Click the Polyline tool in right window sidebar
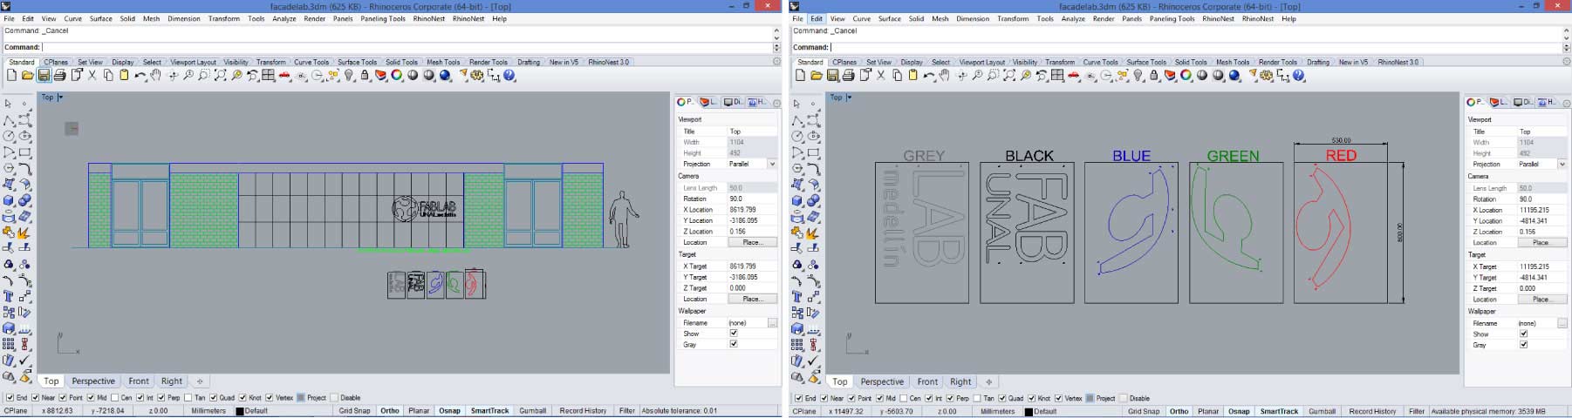 point(797,120)
